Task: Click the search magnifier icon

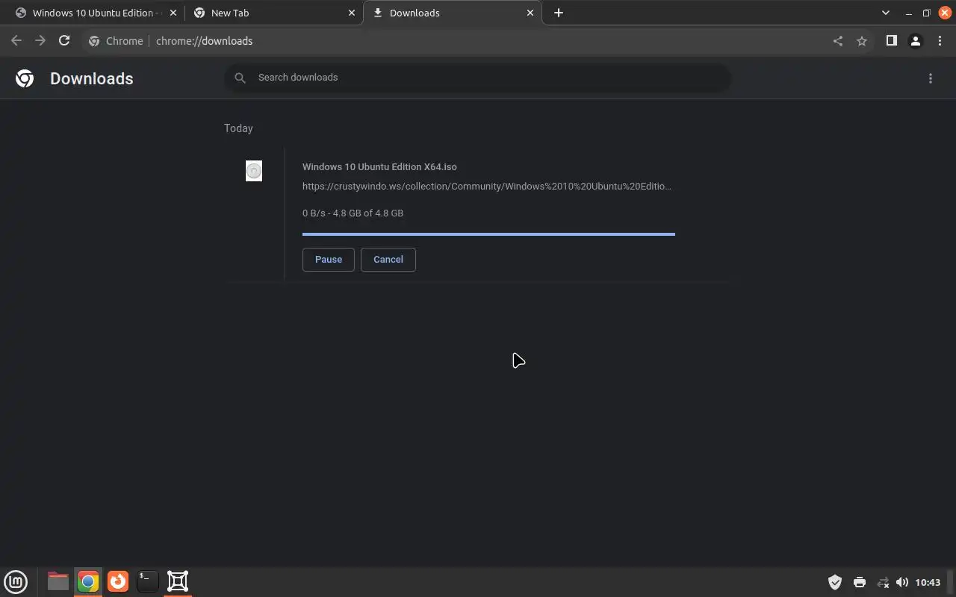Action: click(240, 78)
